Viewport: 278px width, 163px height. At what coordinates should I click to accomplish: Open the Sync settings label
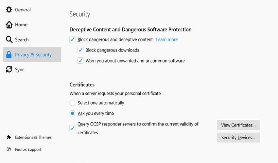coord(20,70)
